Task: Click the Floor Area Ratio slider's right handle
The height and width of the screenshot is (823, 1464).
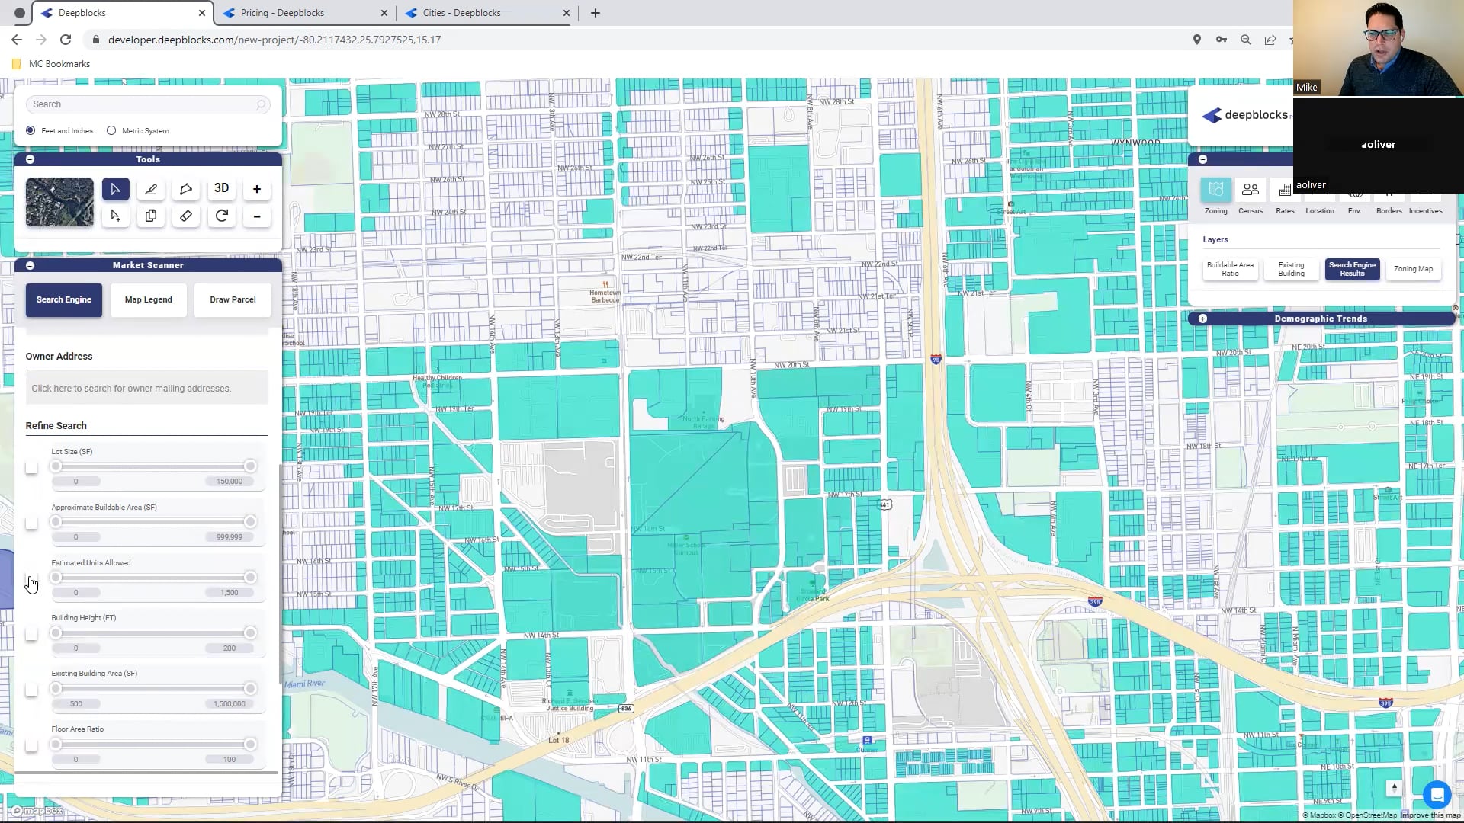Action: pos(250,745)
